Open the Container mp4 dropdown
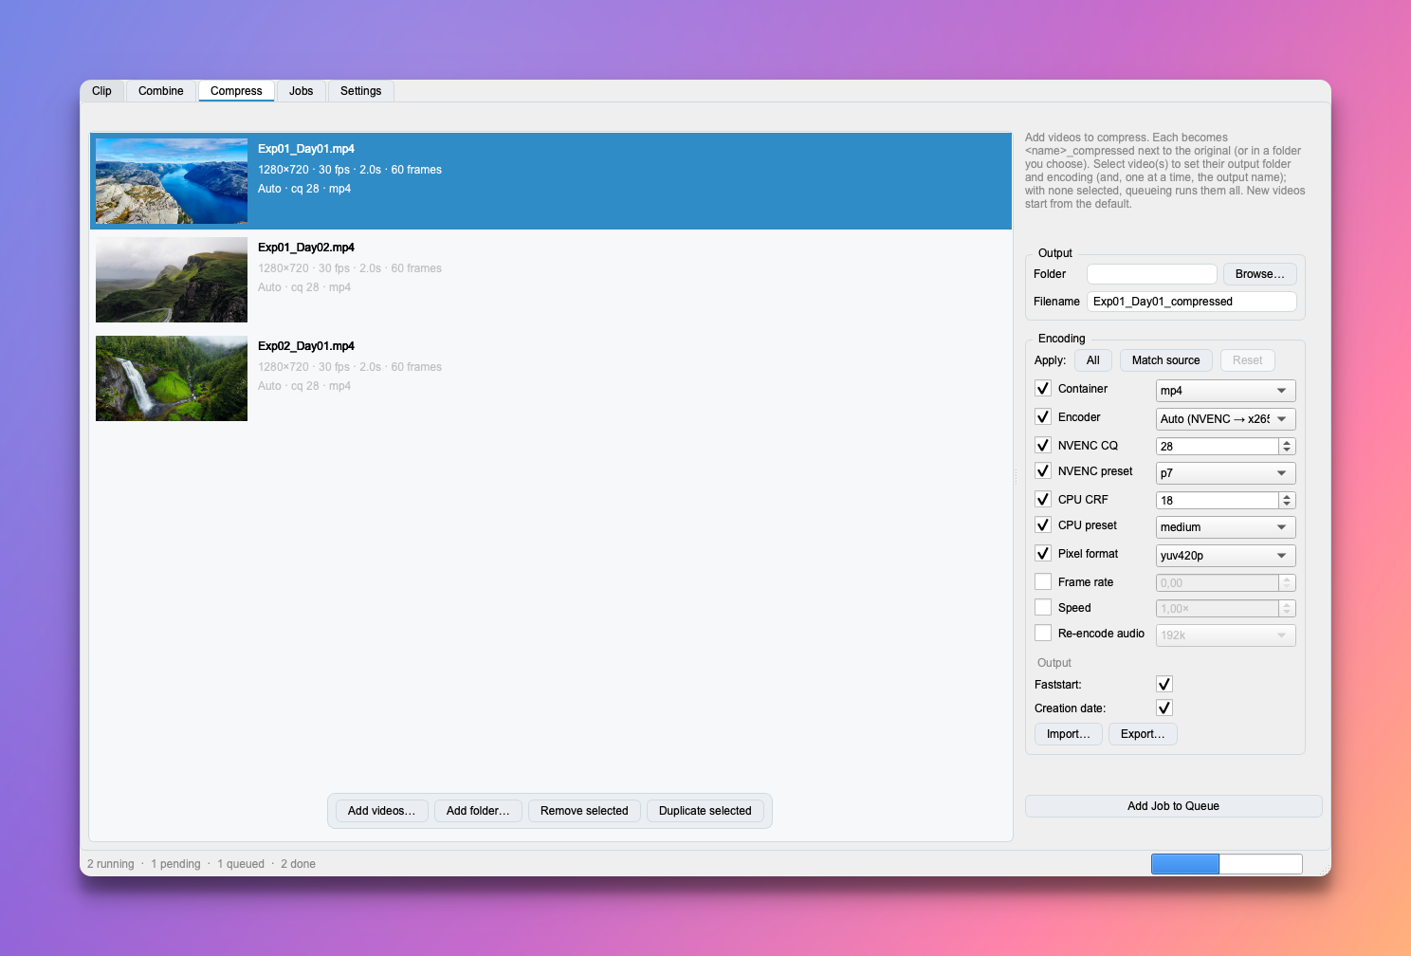 (x=1225, y=391)
